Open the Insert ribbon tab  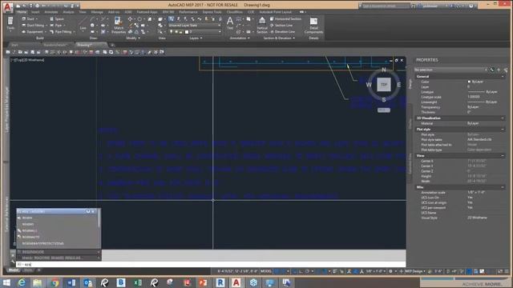pyautogui.click(x=35, y=12)
